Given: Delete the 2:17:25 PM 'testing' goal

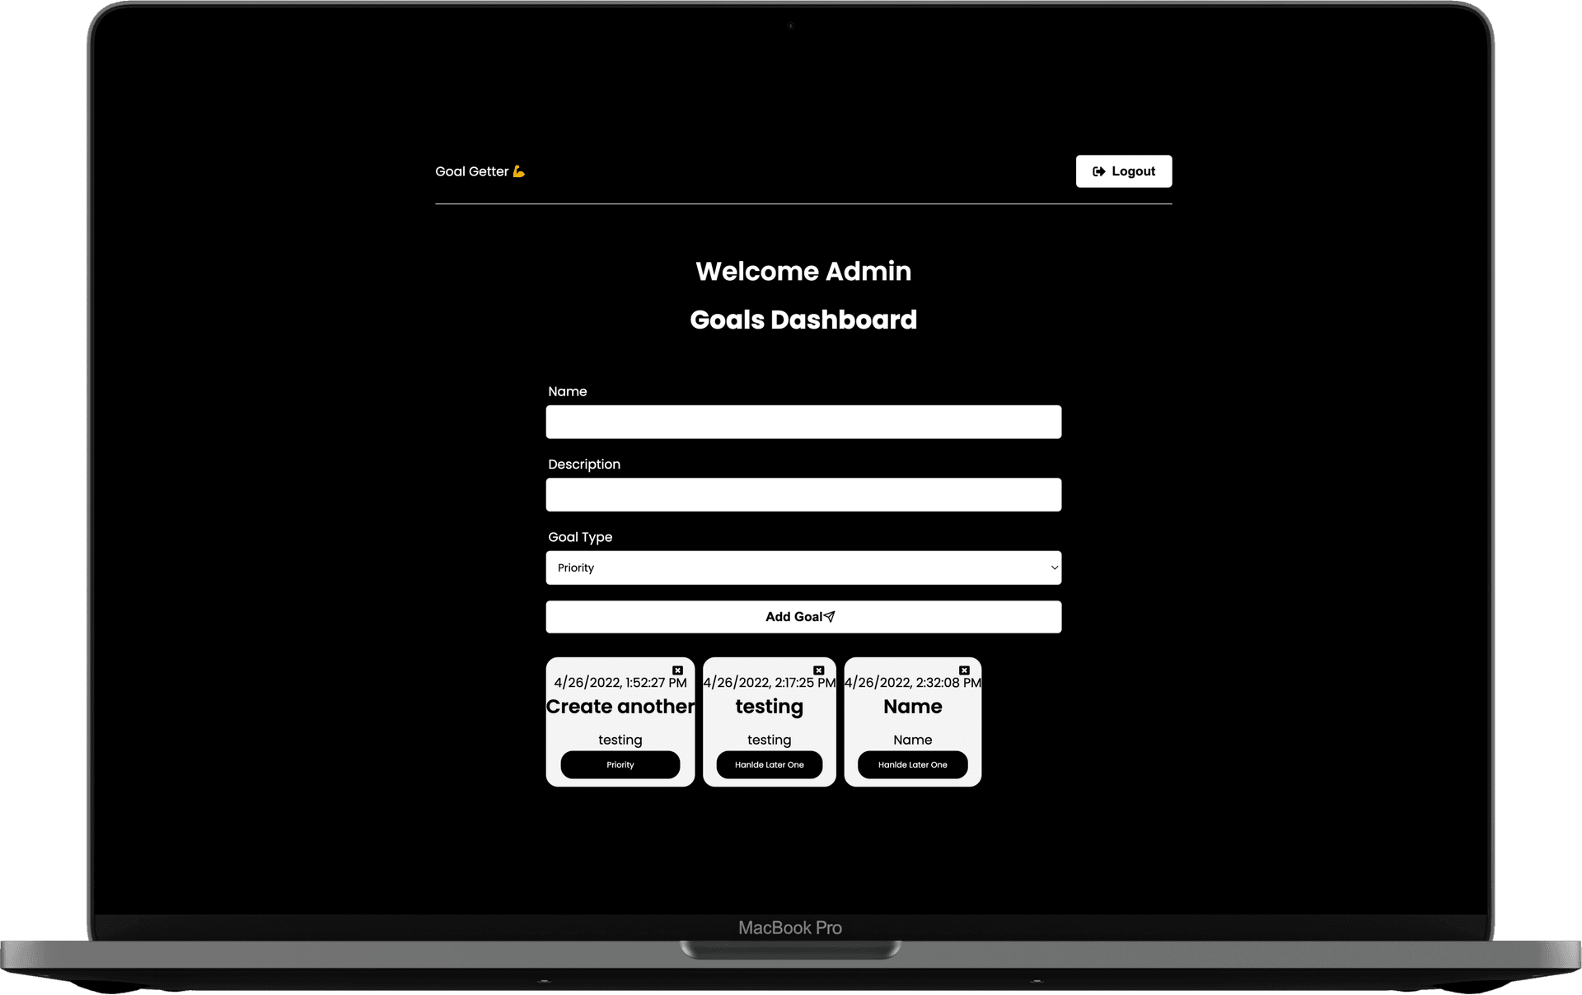Looking at the screenshot, I should [x=818, y=670].
